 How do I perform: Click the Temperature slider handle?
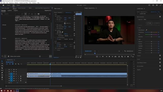point(151,32)
